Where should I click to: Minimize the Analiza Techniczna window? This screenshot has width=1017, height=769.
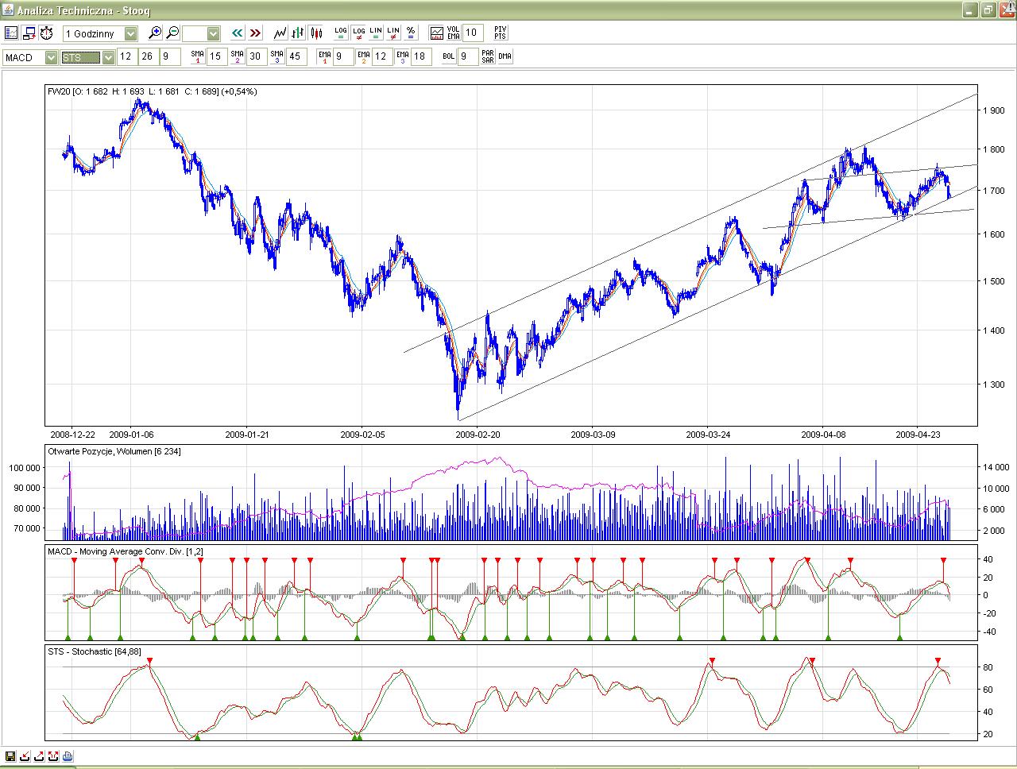pyautogui.click(x=970, y=10)
